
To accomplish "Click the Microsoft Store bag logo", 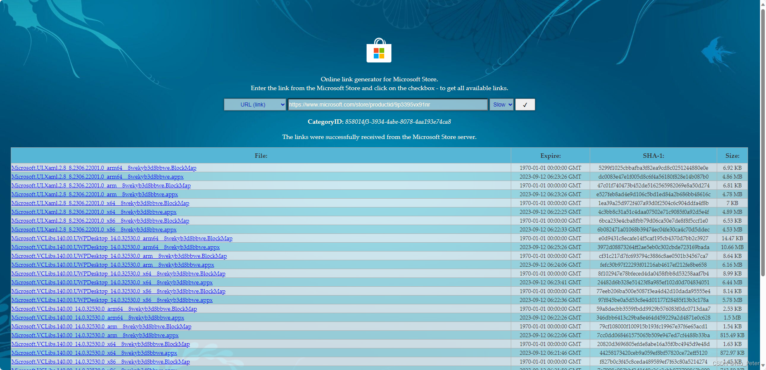I will [x=379, y=50].
